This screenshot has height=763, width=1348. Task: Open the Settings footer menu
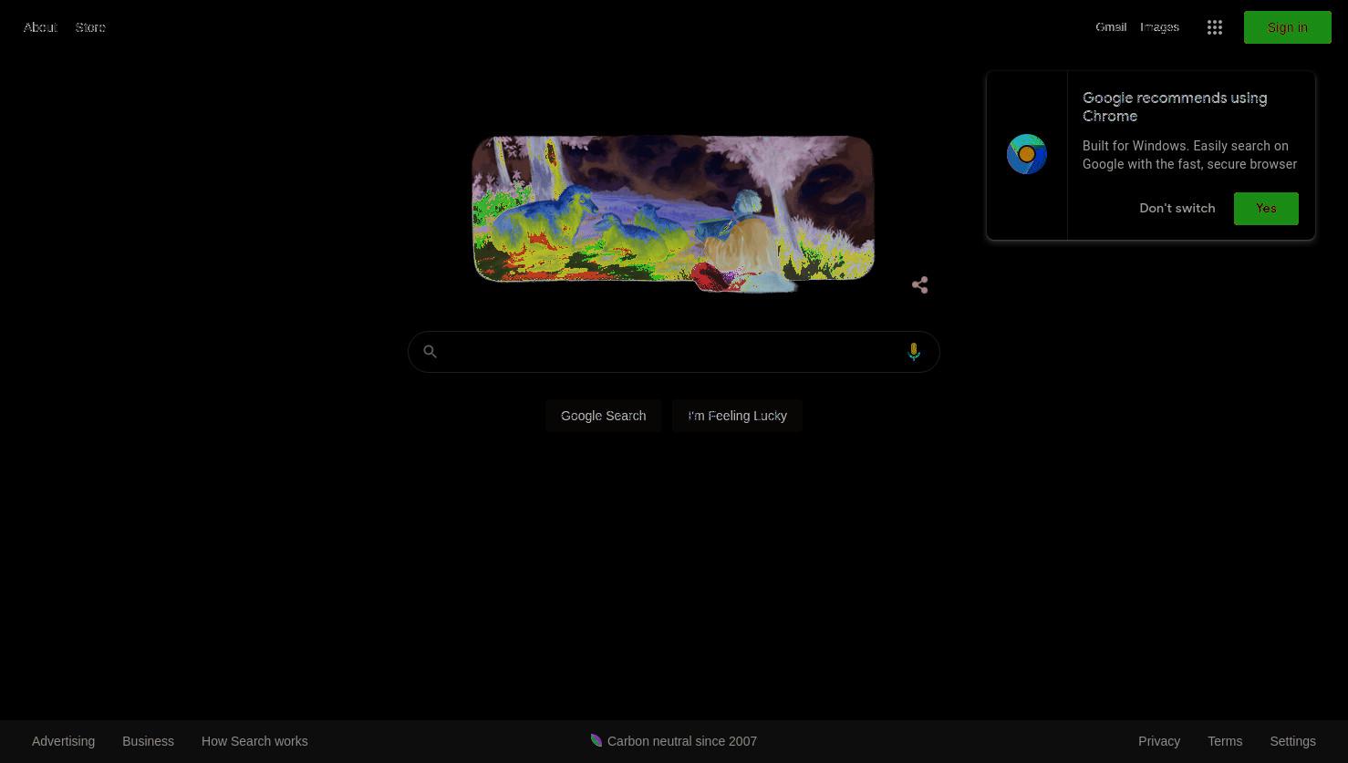click(1292, 741)
